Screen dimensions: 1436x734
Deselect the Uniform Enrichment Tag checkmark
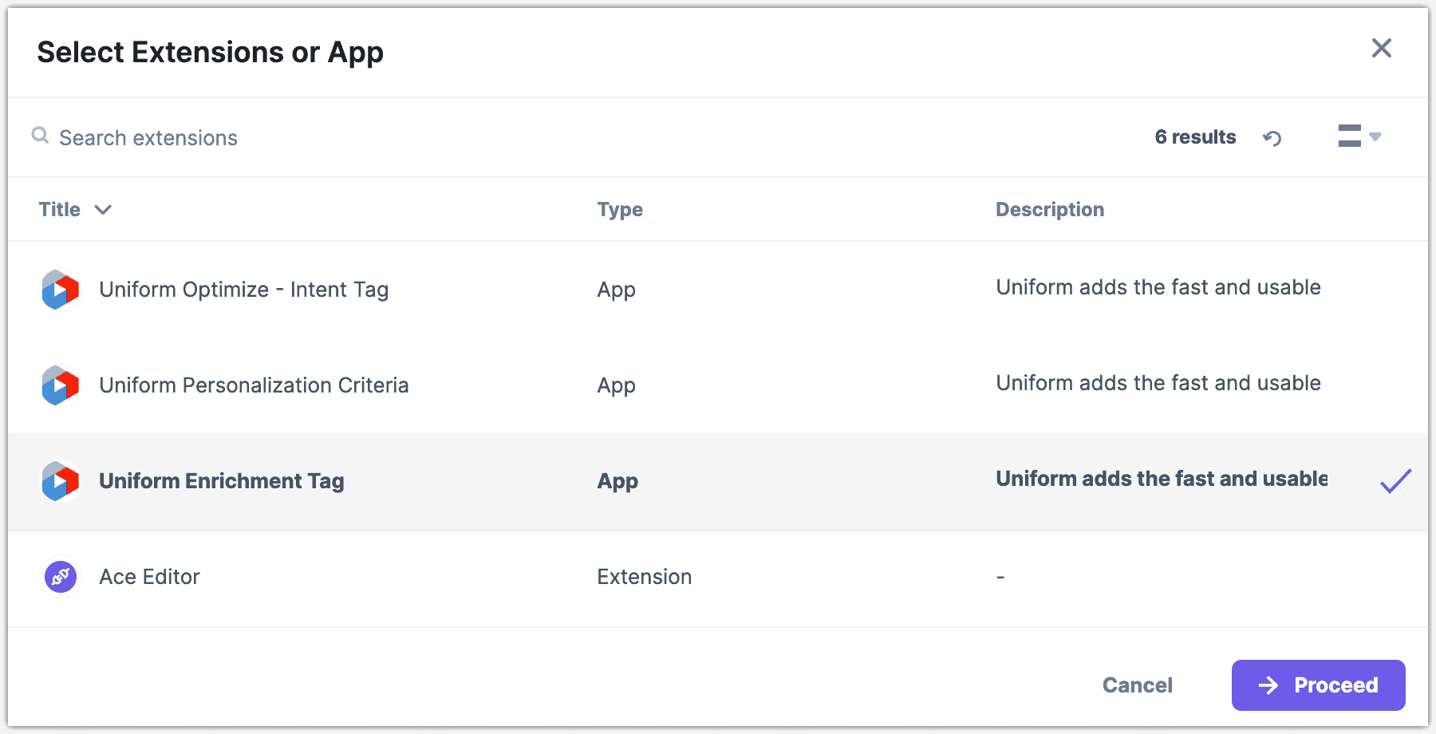click(1395, 479)
